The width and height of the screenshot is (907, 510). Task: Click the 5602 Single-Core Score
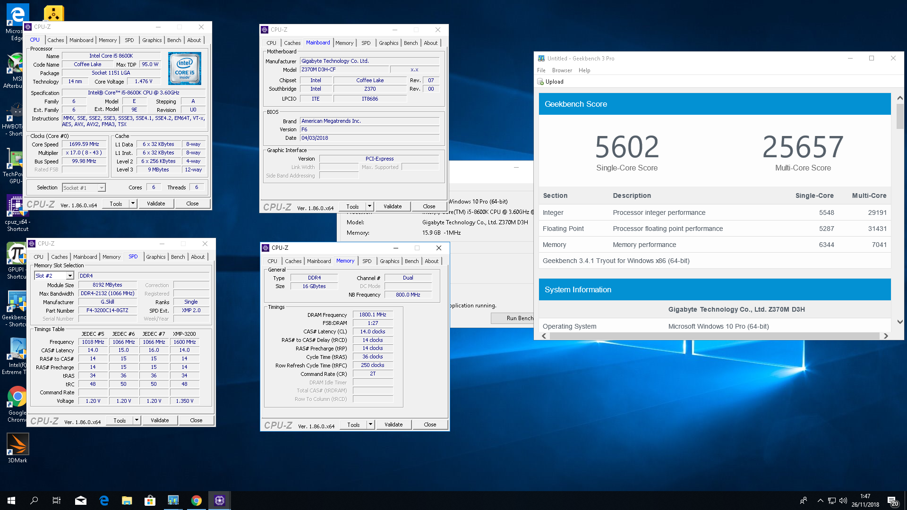coord(626,147)
